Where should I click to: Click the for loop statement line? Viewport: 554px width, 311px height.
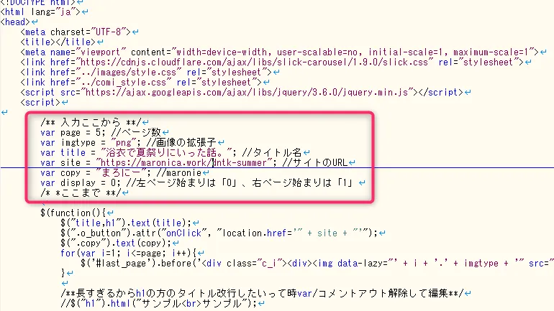click(x=130, y=254)
